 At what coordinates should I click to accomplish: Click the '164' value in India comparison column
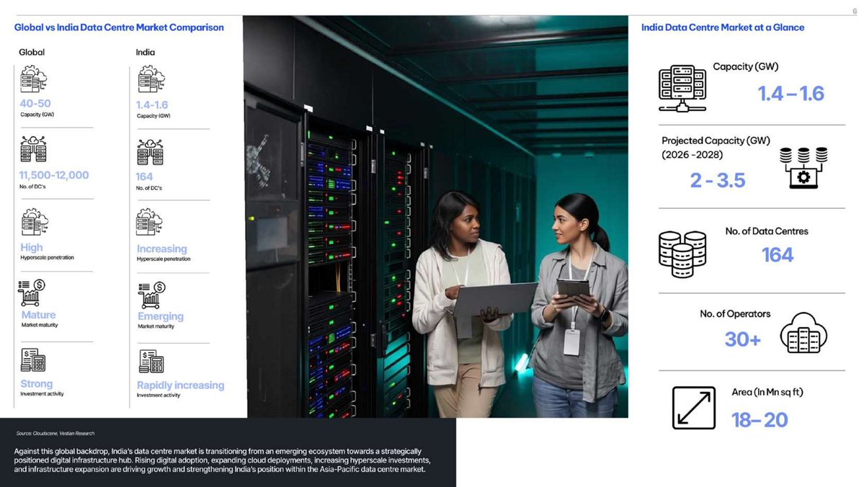(x=144, y=177)
